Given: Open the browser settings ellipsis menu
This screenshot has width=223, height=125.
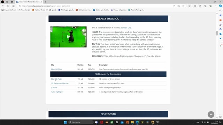Looking at the screenshot, I should pos(216,6).
